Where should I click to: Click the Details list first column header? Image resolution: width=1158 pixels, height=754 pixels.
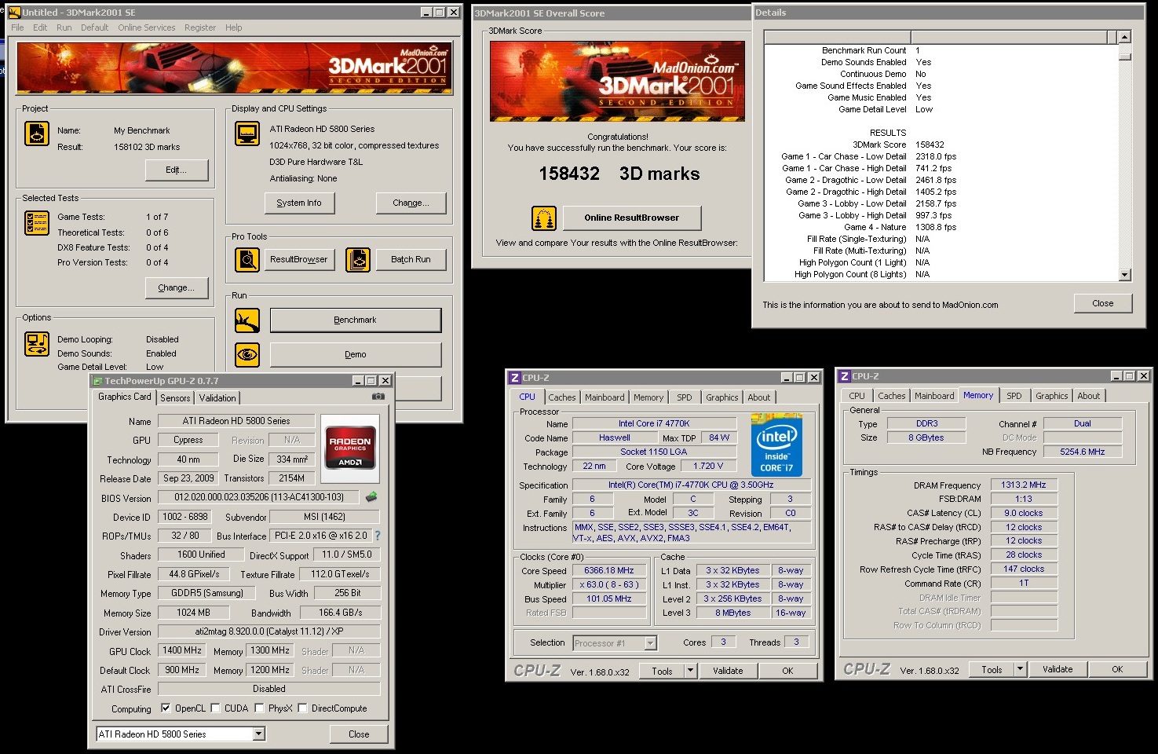(x=837, y=37)
